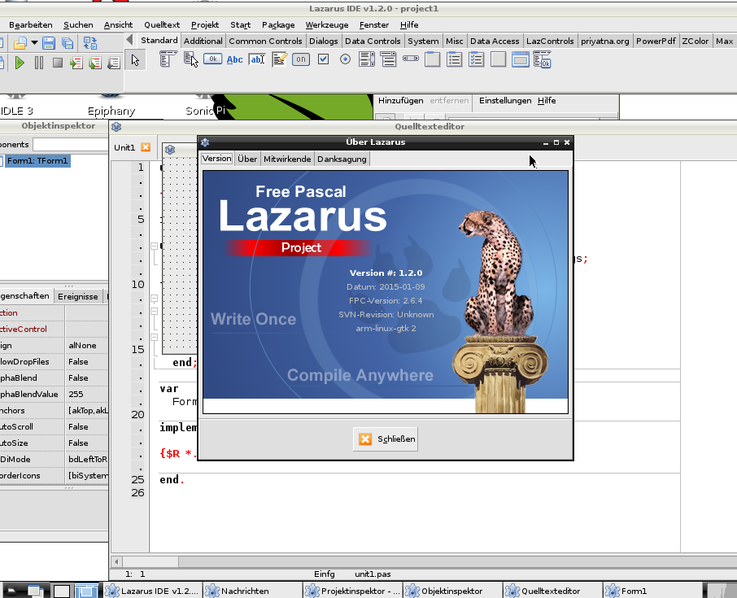Screen dimensions: 737x598
Task: Select the TCheckBox component in palette
Action: 323,59
